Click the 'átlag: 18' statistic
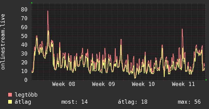Screen dimensions: 209x109 [x=133, y=102]
